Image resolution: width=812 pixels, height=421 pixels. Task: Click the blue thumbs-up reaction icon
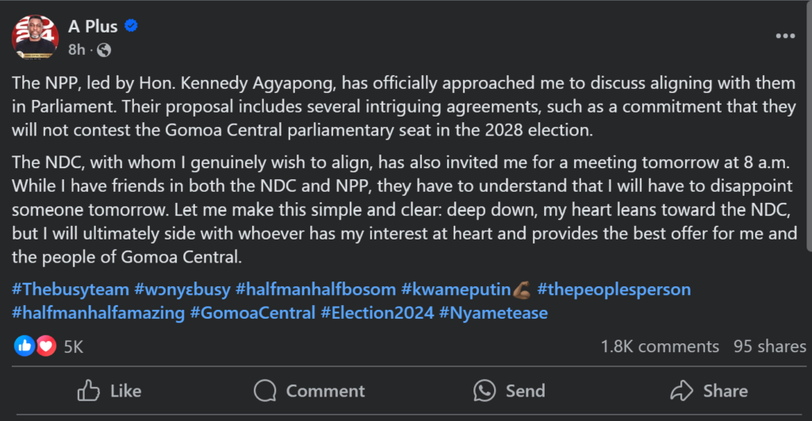(25, 346)
